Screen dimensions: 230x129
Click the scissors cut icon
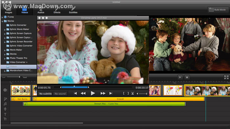133,93
